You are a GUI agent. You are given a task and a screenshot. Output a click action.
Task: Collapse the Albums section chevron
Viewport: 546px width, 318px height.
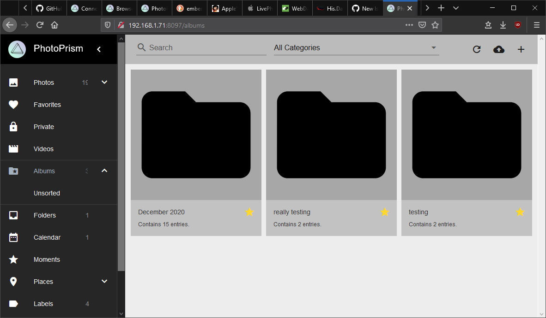[x=104, y=171]
